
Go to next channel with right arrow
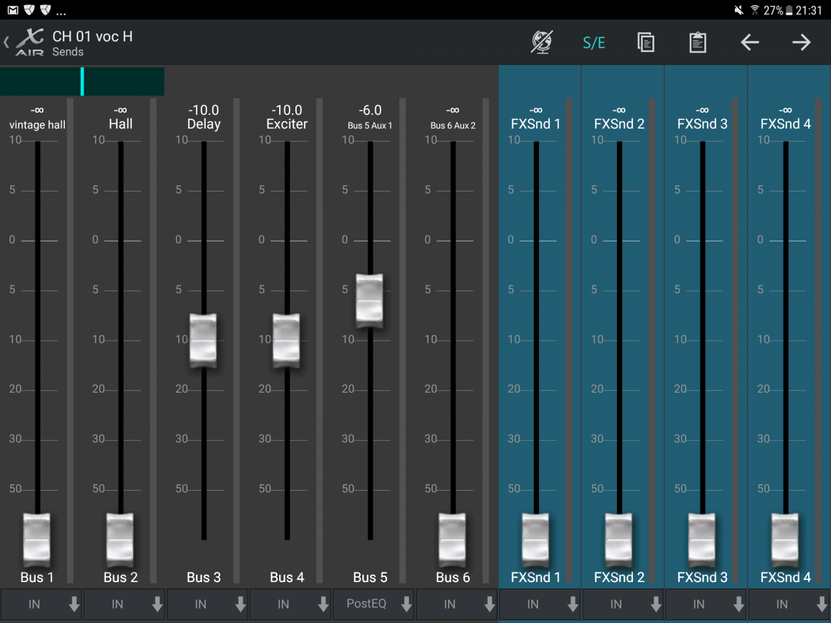click(x=801, y=42)
